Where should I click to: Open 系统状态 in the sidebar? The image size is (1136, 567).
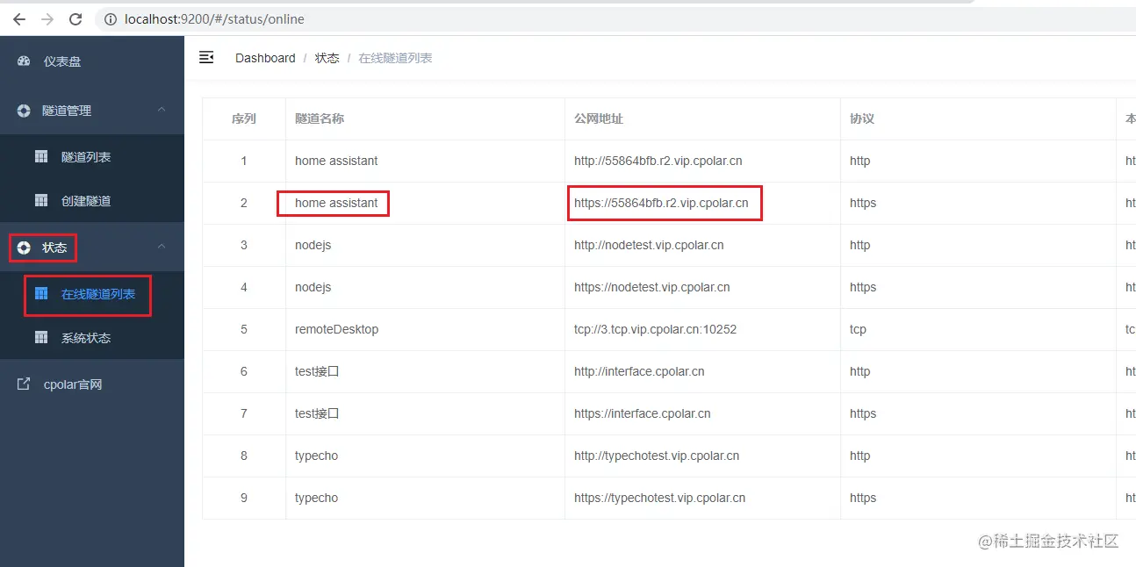[x=92, y=338]
